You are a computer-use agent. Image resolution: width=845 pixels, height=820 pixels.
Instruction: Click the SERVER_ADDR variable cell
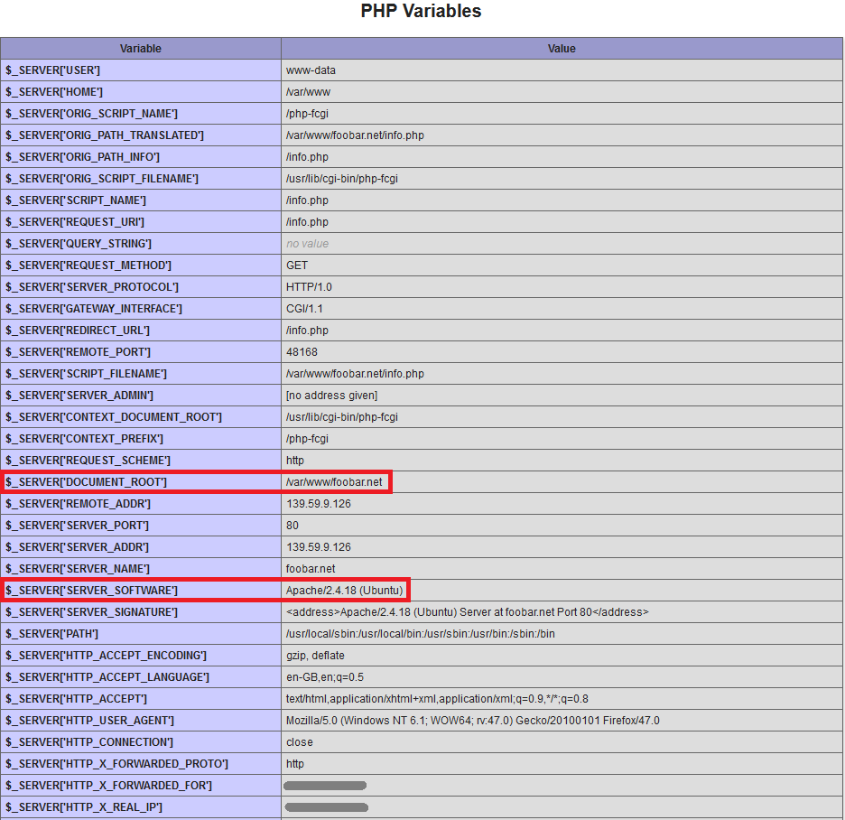coord(141,547)
